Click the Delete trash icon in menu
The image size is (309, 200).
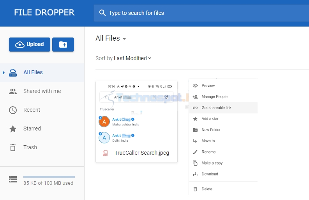tap(195, 189)
